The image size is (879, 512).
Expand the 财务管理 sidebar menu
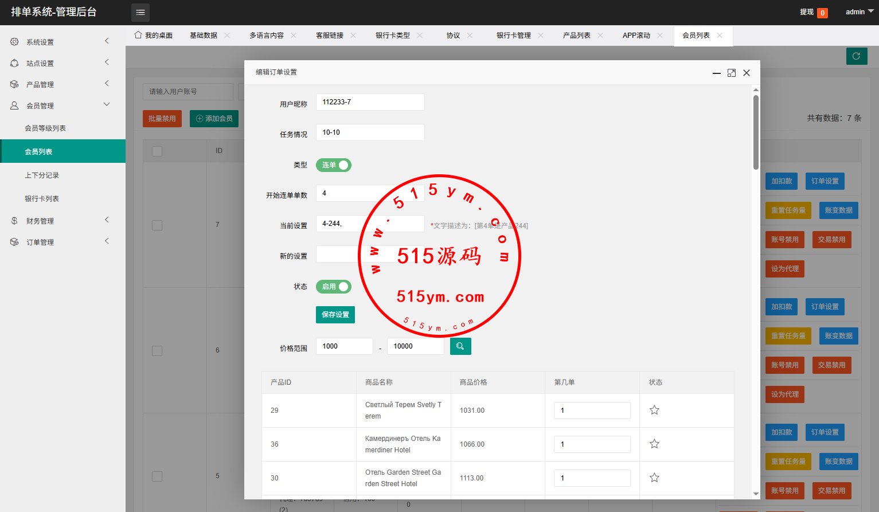(40, 221)
